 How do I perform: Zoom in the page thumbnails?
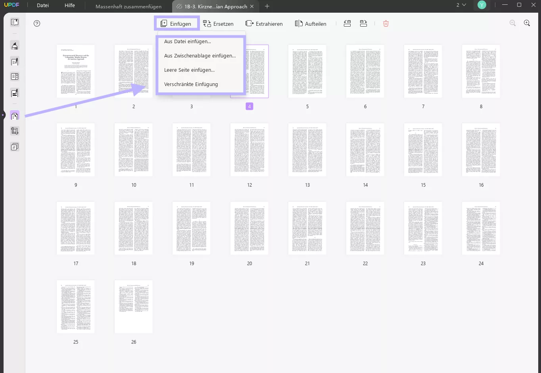coord(527,23)
